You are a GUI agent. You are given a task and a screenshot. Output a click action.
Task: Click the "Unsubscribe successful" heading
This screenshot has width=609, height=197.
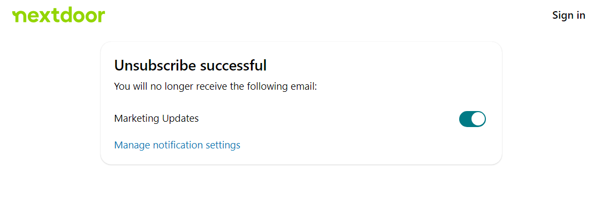click(191, 65)
